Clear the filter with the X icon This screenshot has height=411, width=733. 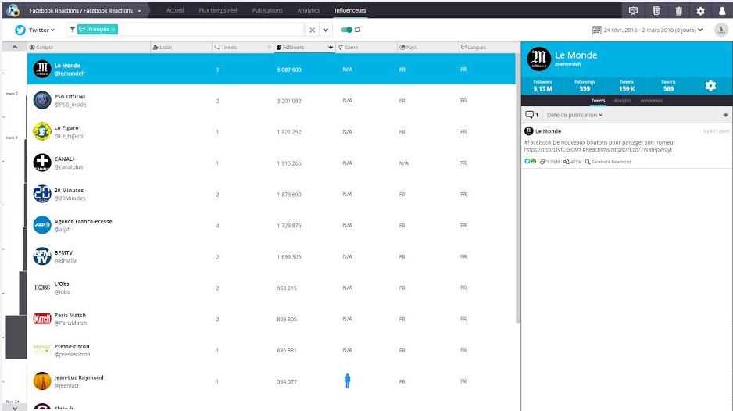(x=312, y=30)
